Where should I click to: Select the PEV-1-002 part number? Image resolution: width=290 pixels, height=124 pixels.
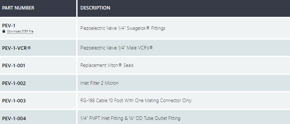click(x=14, y=83)
